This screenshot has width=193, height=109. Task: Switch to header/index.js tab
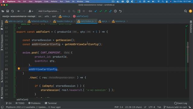(x=64, y=21)
